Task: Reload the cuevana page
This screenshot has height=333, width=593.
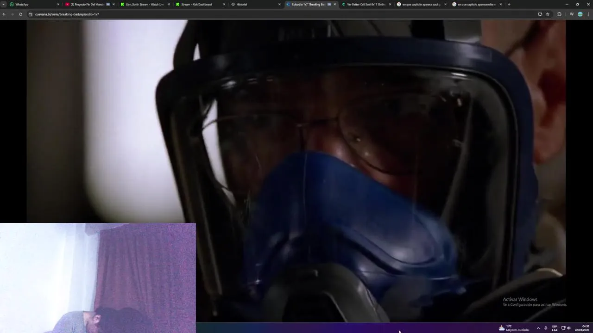Action: 20,14
